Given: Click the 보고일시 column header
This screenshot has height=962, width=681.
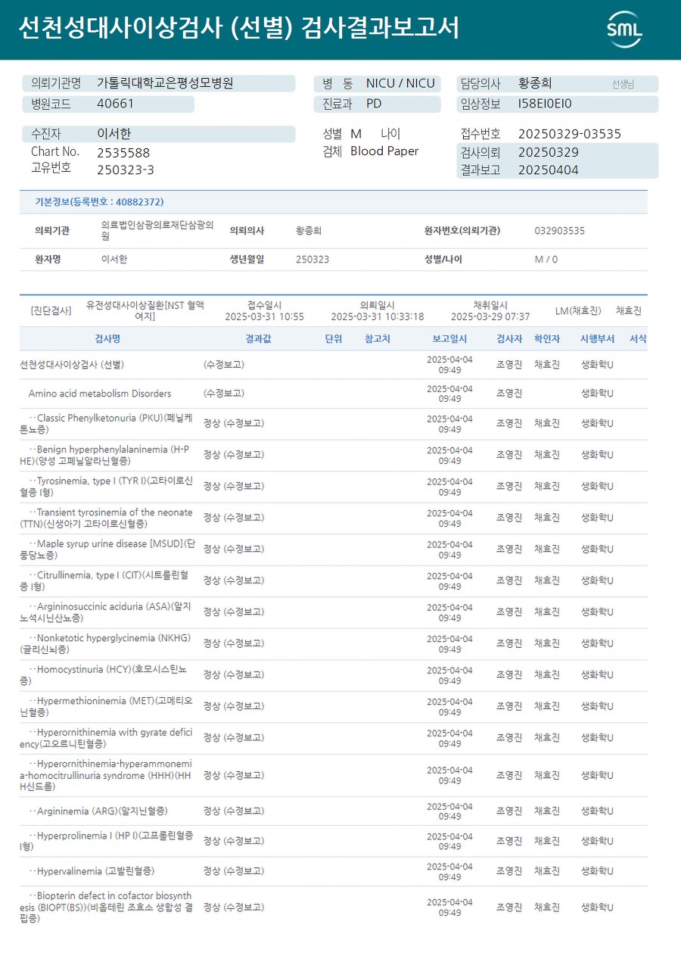Looking at the screenshot, I should 449,339.
